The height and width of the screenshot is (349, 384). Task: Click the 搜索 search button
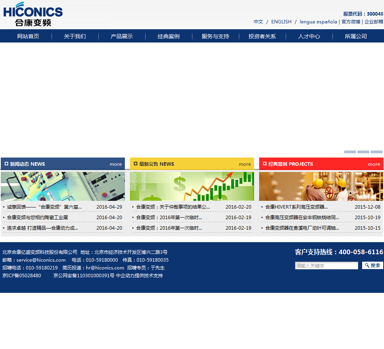click(x=373, y=265)
